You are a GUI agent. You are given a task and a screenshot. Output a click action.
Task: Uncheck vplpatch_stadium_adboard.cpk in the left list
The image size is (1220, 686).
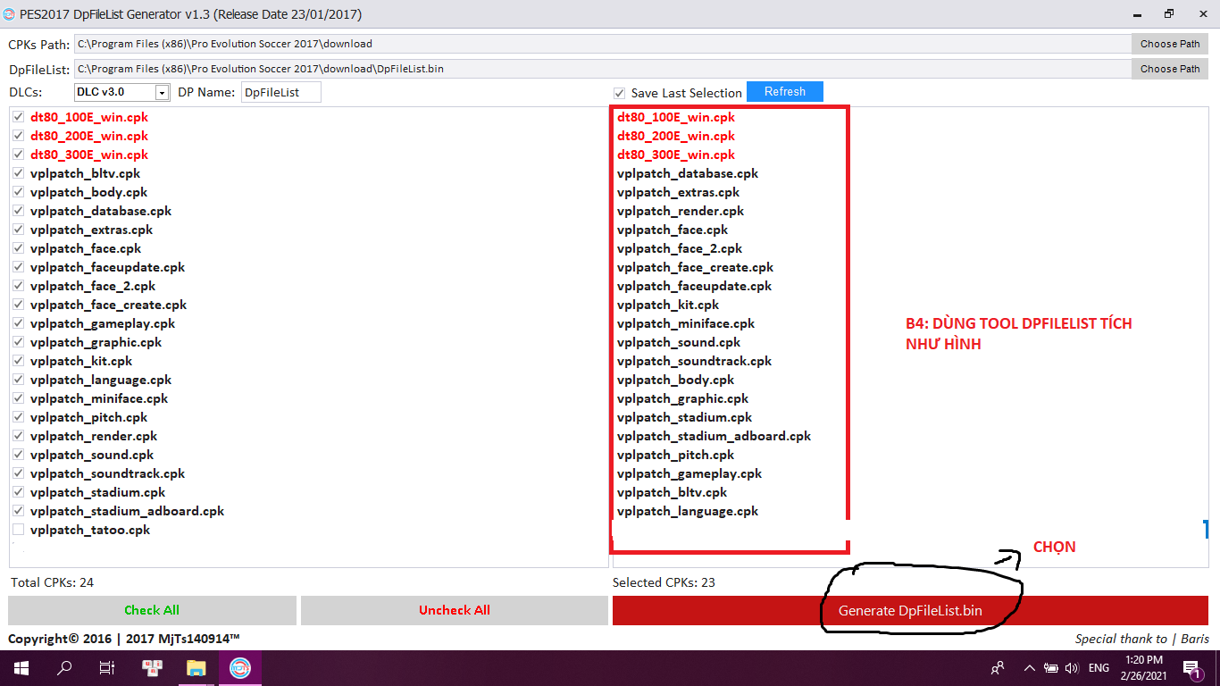[x=18, y=511]
